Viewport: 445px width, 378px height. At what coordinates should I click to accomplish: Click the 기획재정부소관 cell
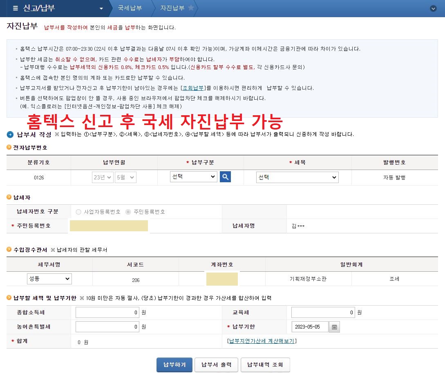click(x=308, y=279)
